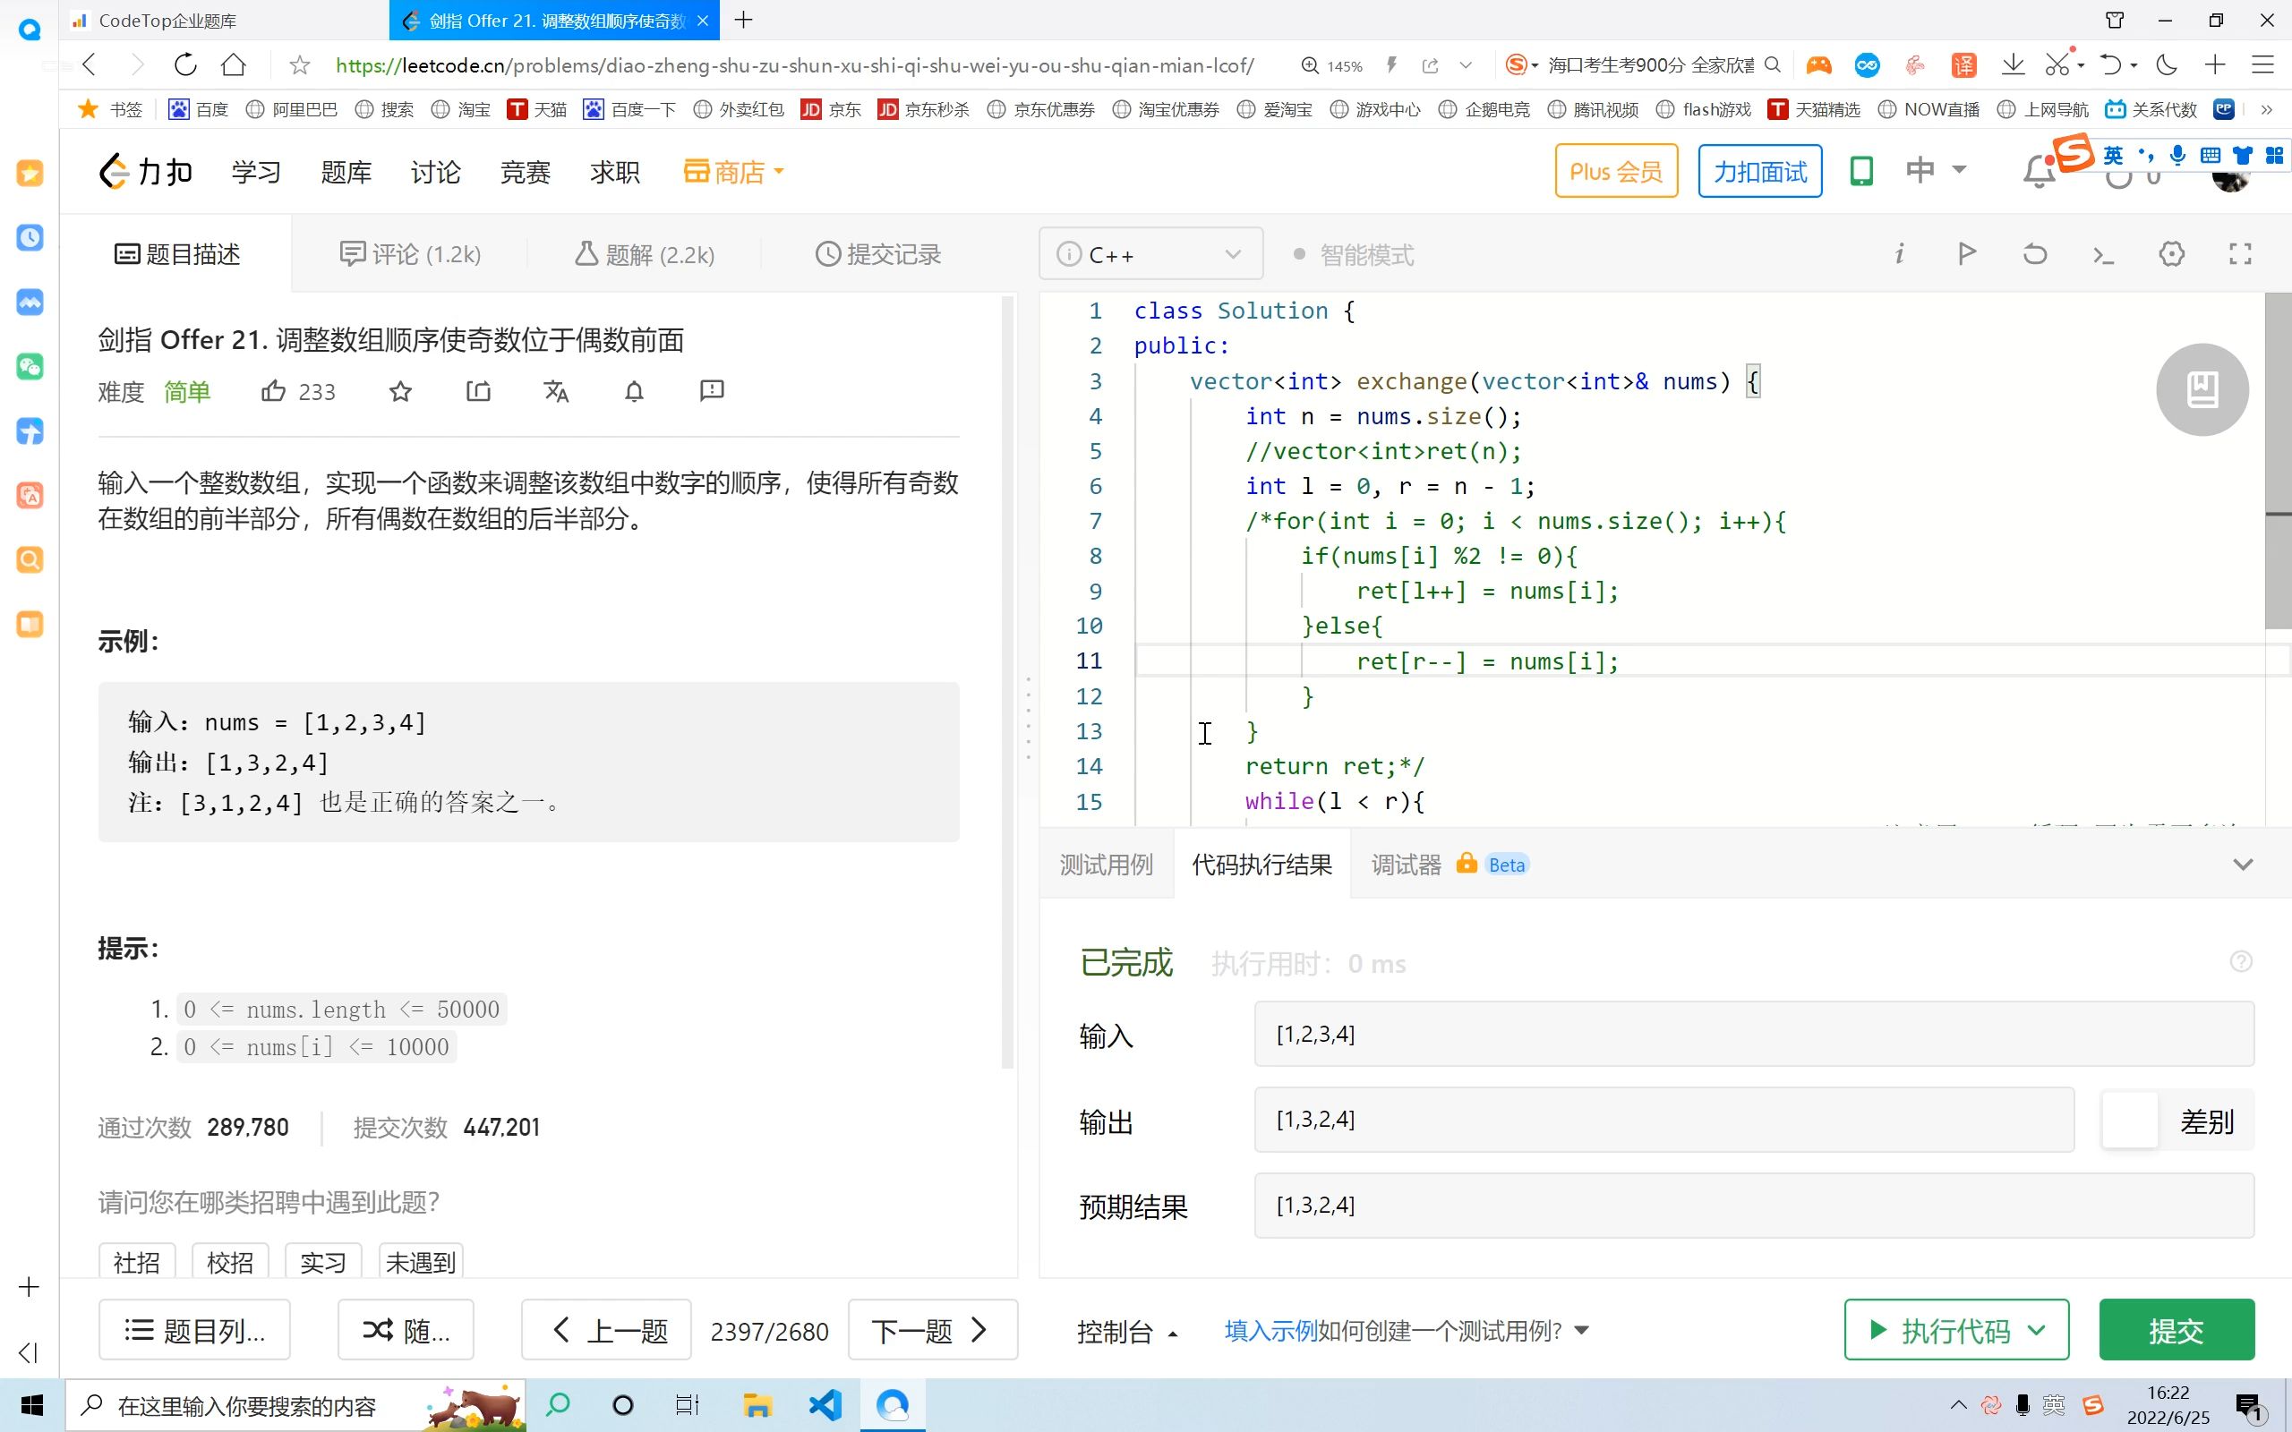Enter fullscreen editor mode
Viewport: 2292px width, 1432px height.
tap(2239, 253)
